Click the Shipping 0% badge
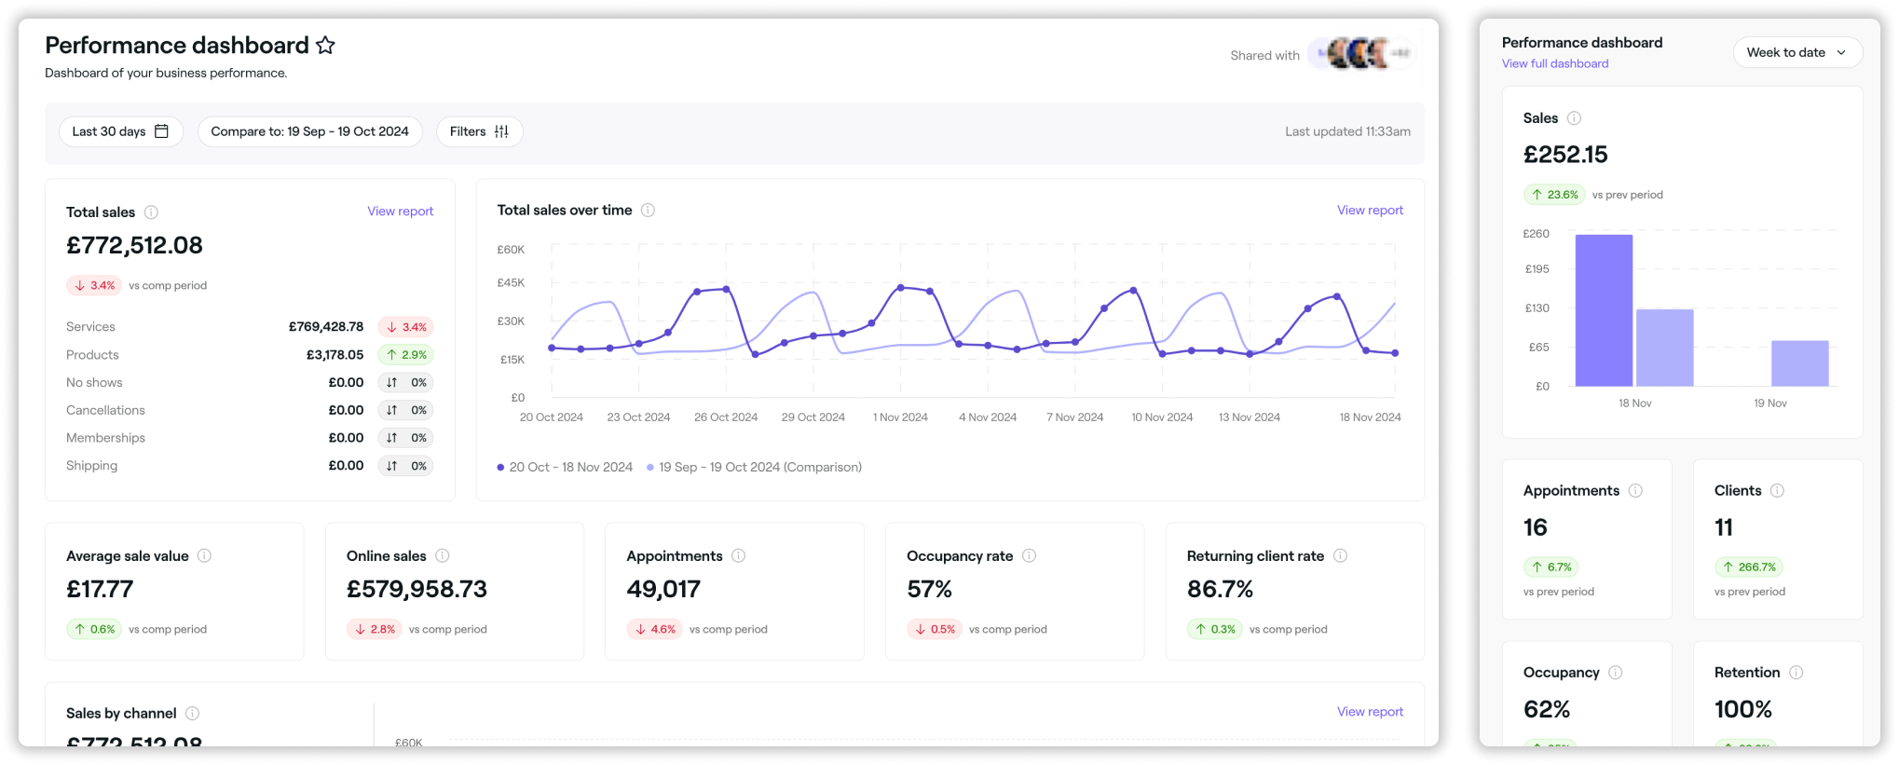 point(405,466)
